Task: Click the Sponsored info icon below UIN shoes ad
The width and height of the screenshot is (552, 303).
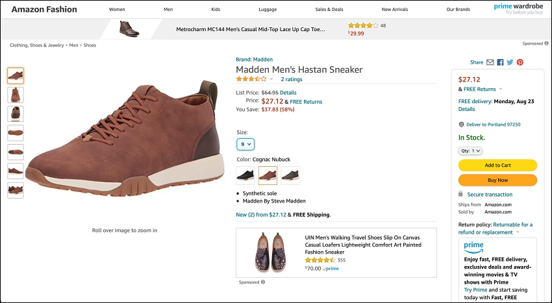Action: tap(263, 282)
